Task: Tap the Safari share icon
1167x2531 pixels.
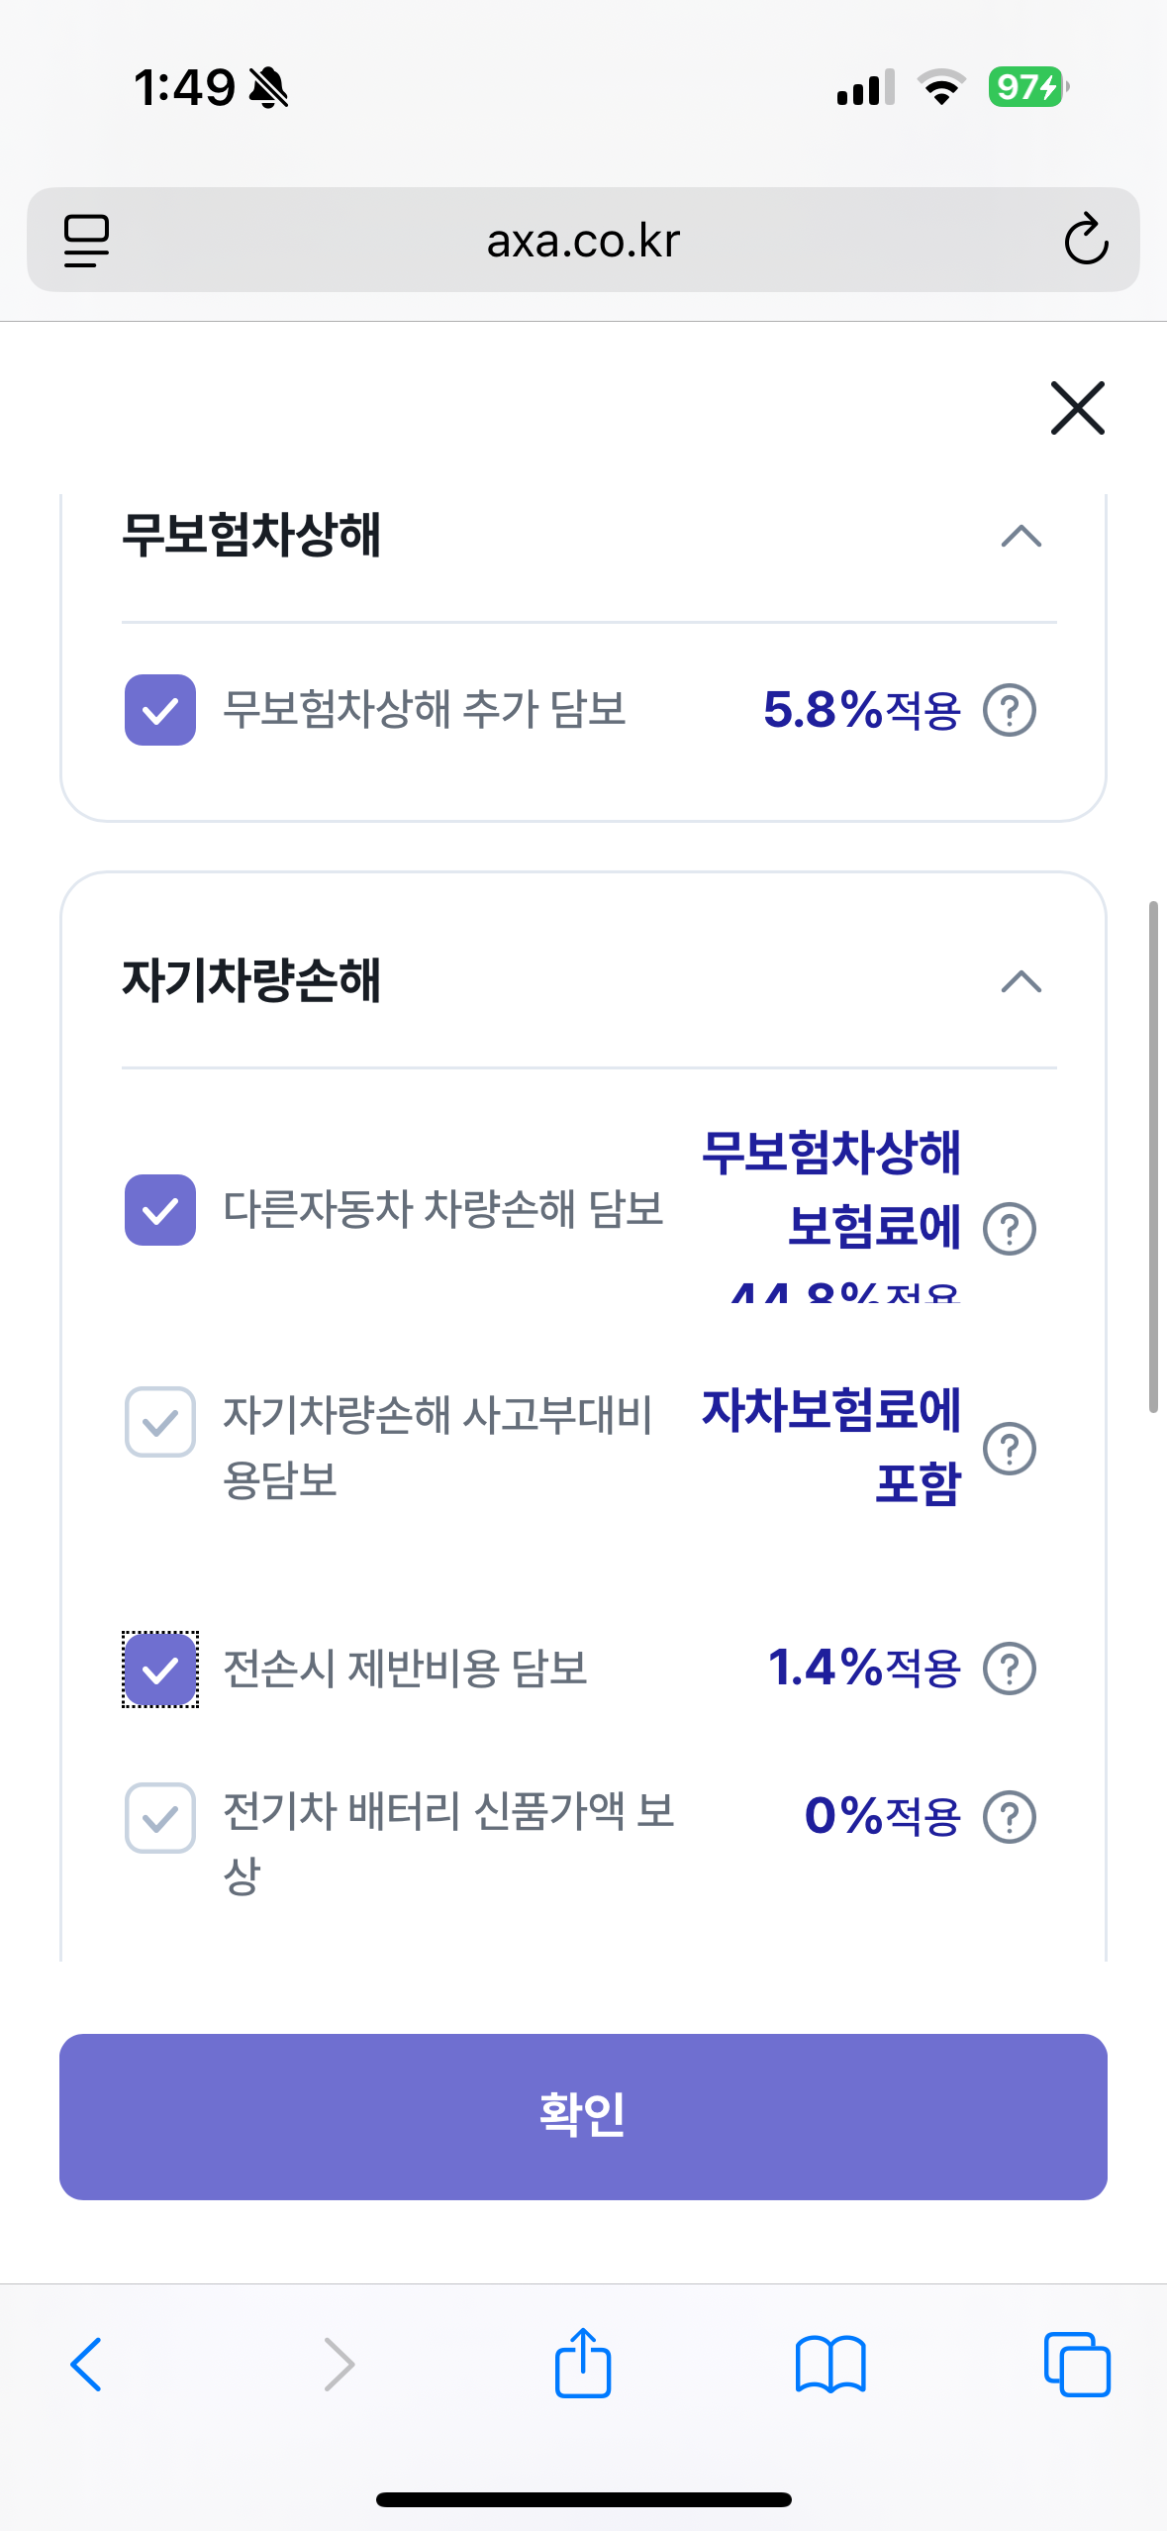Action: click(x=583, y=2363)
